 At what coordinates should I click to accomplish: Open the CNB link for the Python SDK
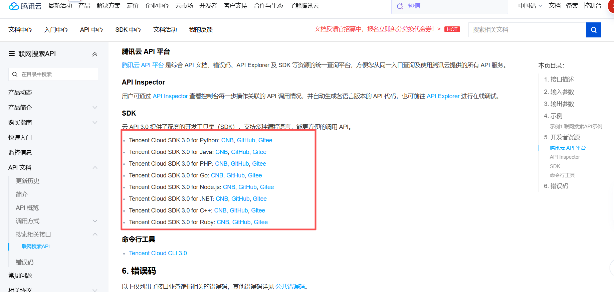tap(227, 140)
